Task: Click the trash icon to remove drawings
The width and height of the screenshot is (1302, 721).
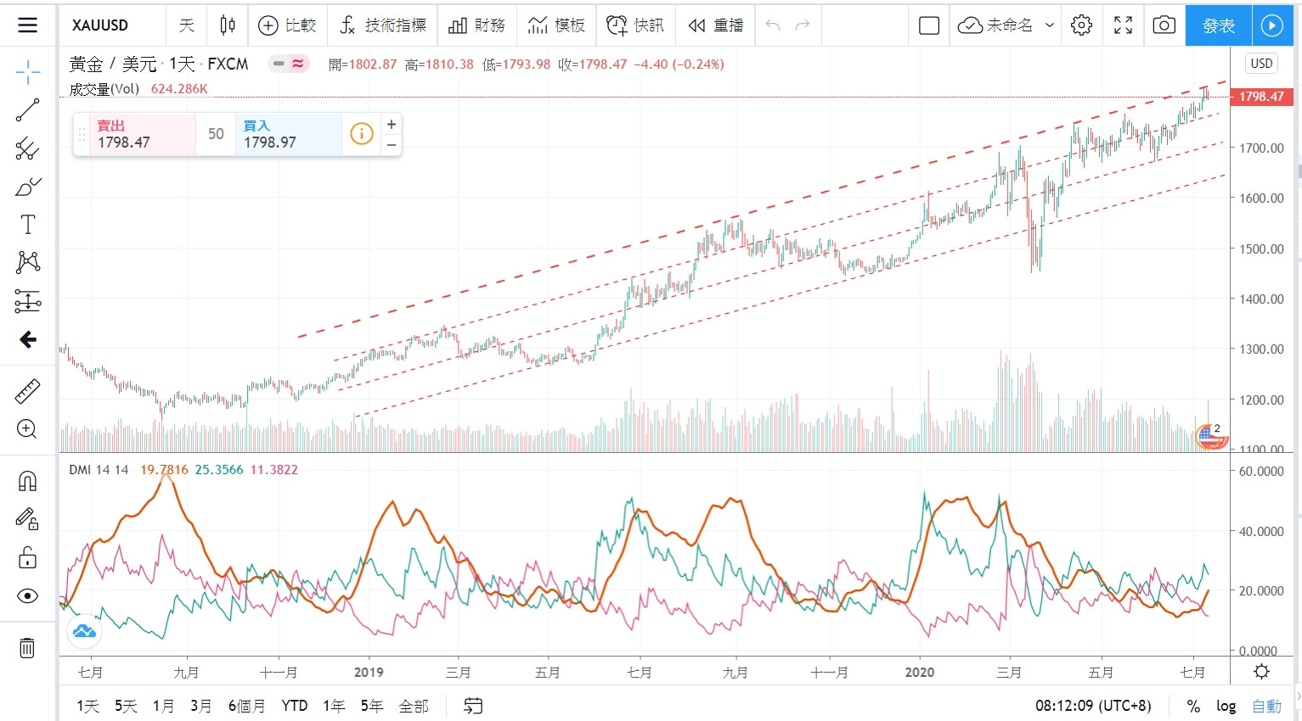Action: [x=27, y=649]
